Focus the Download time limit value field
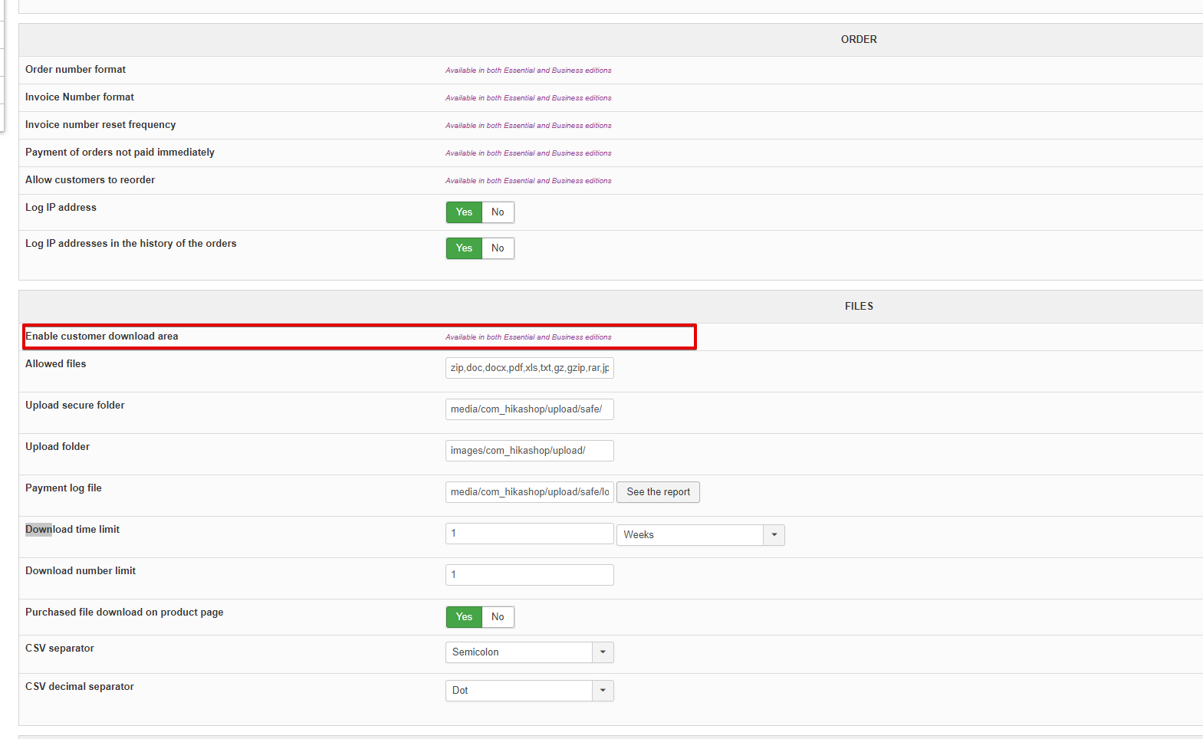 [529, 534]
